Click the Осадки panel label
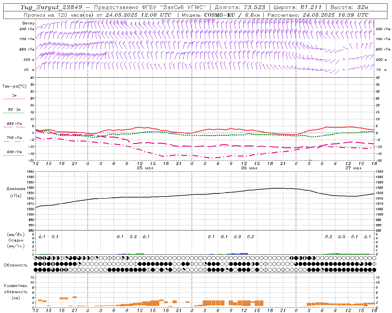The image size is (392, 313). tap(16, 240)
